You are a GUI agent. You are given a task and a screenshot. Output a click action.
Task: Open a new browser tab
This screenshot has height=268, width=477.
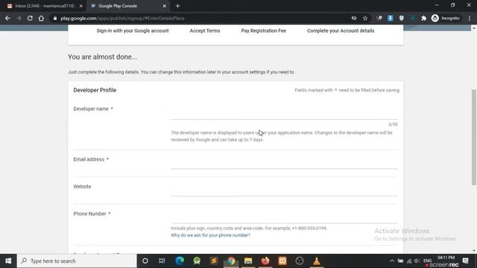point(177,6)
